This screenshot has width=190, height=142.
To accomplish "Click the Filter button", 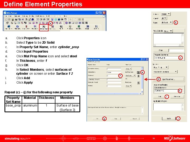I will pyautogui.click(x=161, y=50).
